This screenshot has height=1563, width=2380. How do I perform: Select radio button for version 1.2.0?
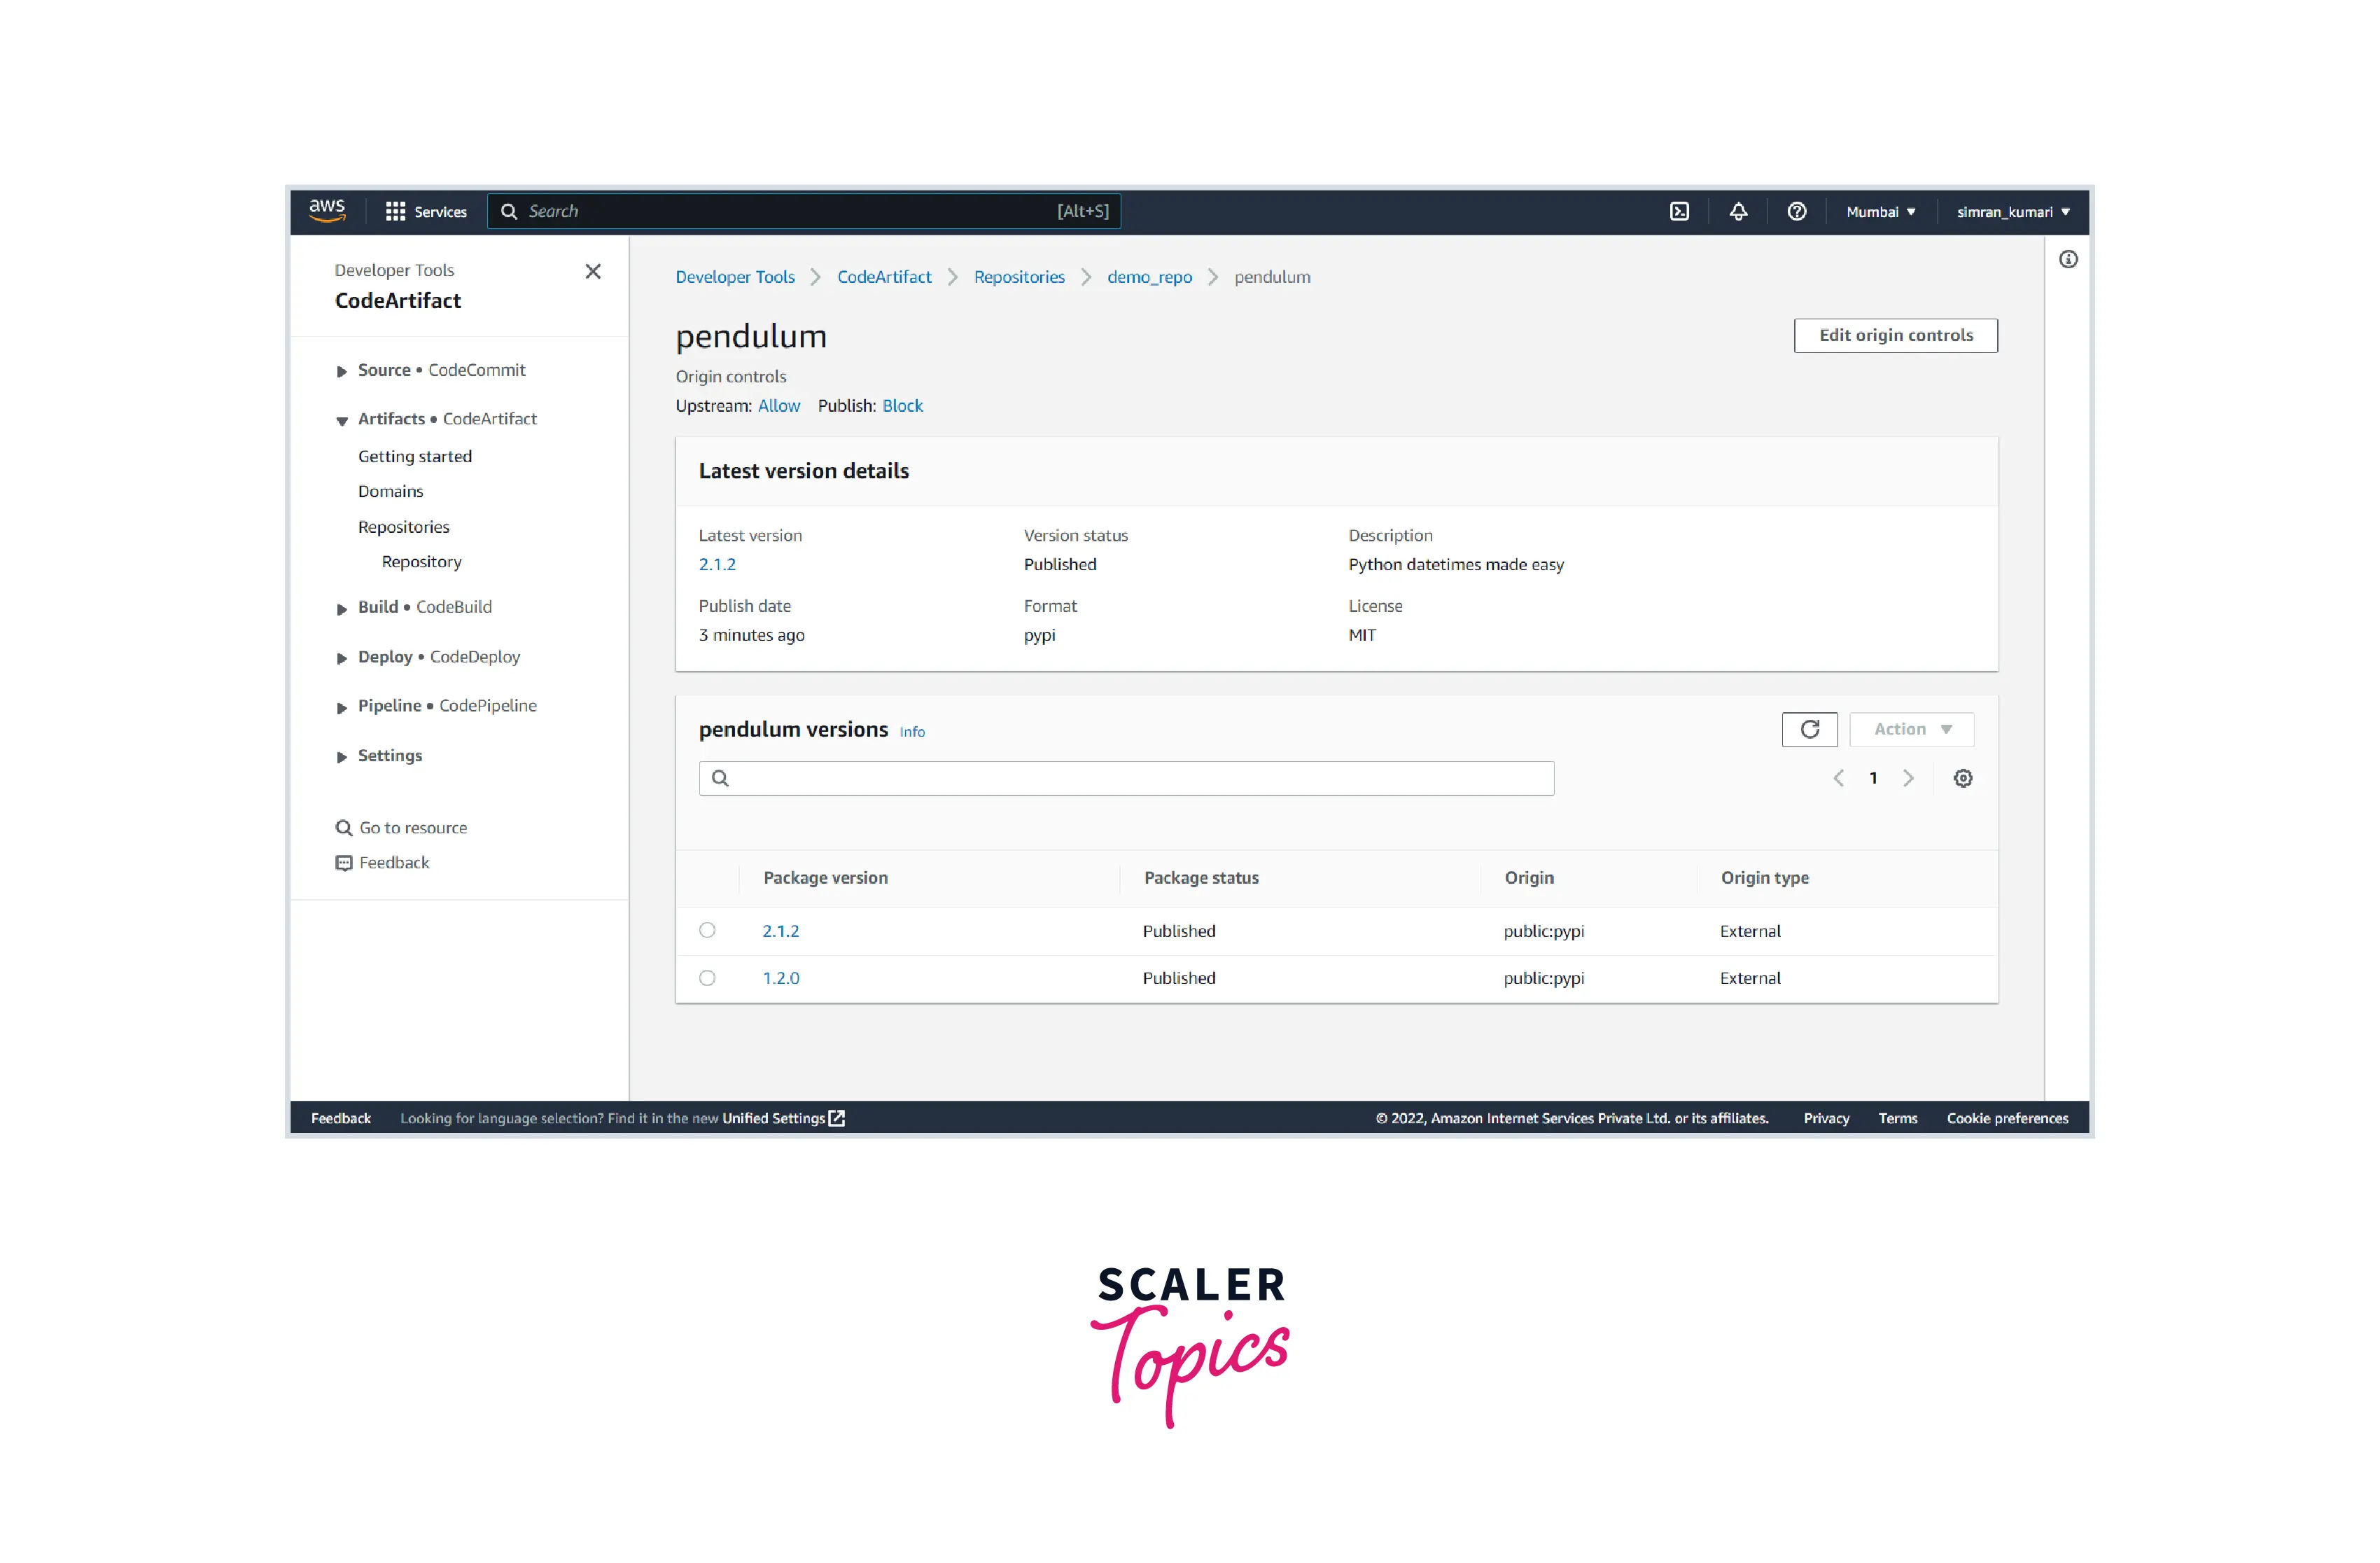tap(707, 978)
